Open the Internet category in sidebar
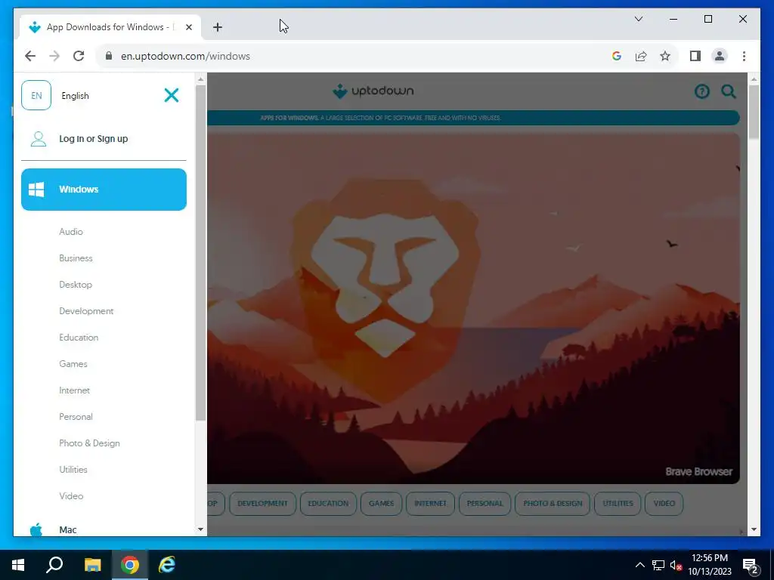This screenshot has height=580, width=774. (75, 390)
